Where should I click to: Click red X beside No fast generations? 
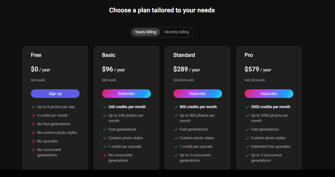point(34,124)
